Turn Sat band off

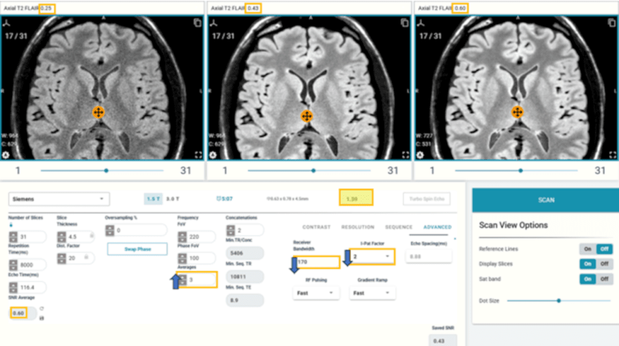pos(603,279)
